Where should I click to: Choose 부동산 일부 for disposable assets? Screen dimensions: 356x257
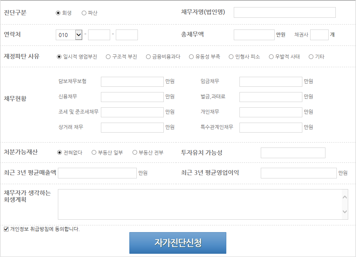click(x=94, y=152)
